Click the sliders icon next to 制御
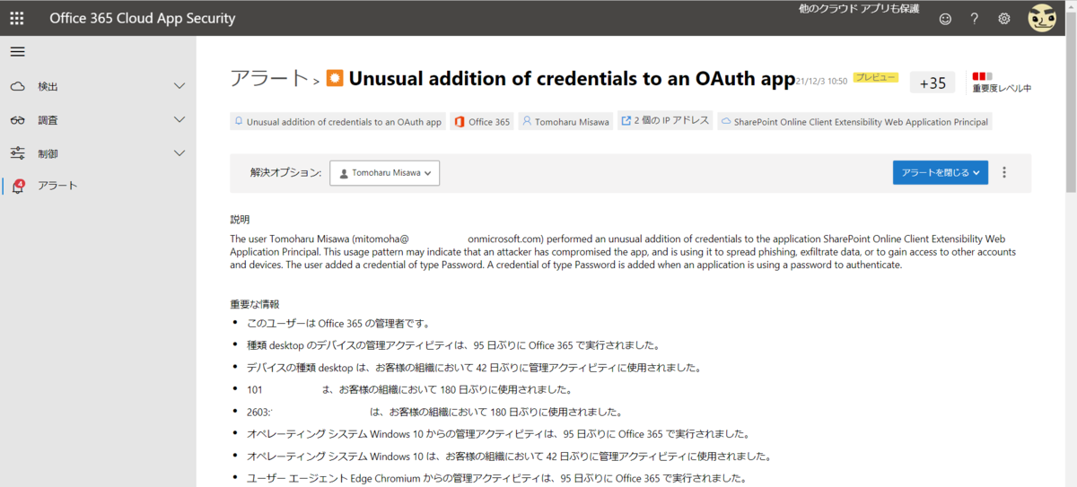The height and width of the screenshot is (487, 1077). click(18, 153)
